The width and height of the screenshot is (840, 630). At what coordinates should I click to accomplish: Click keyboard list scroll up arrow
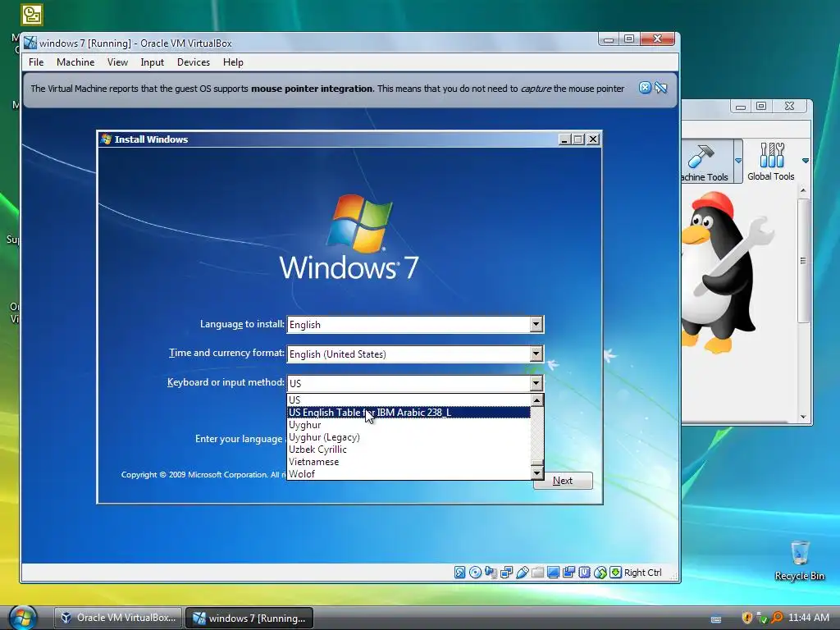pos(537,400)
